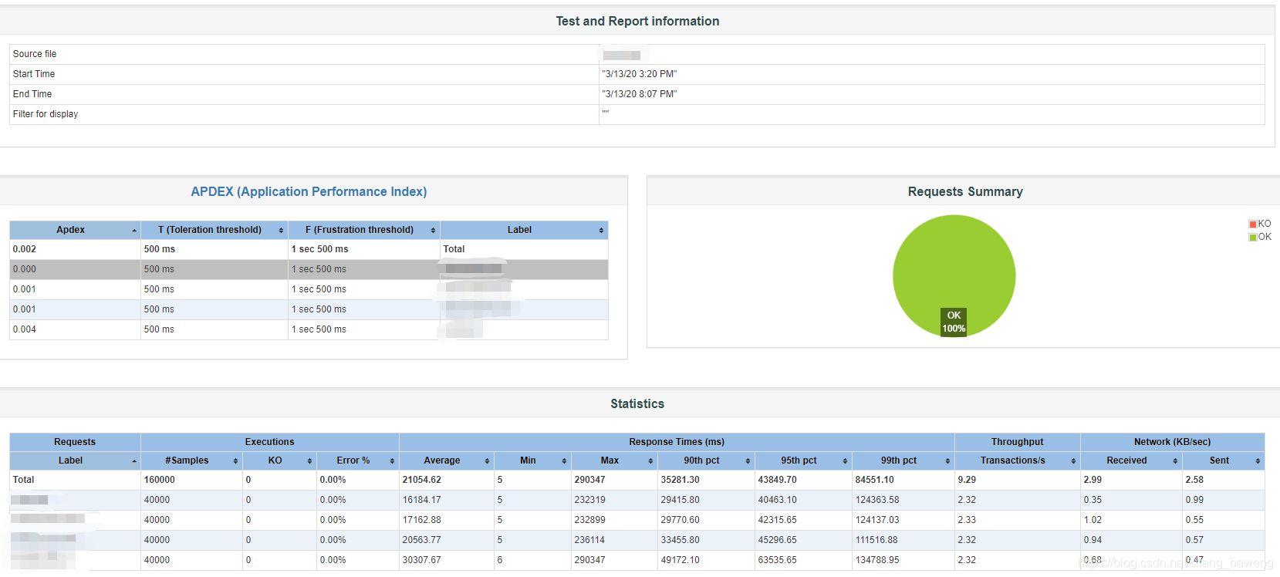This screenshot has height=577, width=1280.
Task: Select max value 236114
Action: click(590, 540)
